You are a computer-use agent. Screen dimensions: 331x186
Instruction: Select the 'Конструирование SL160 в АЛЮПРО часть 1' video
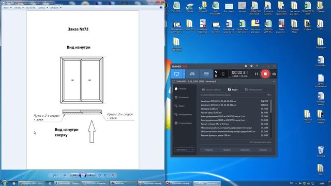(x=234, y=120)
